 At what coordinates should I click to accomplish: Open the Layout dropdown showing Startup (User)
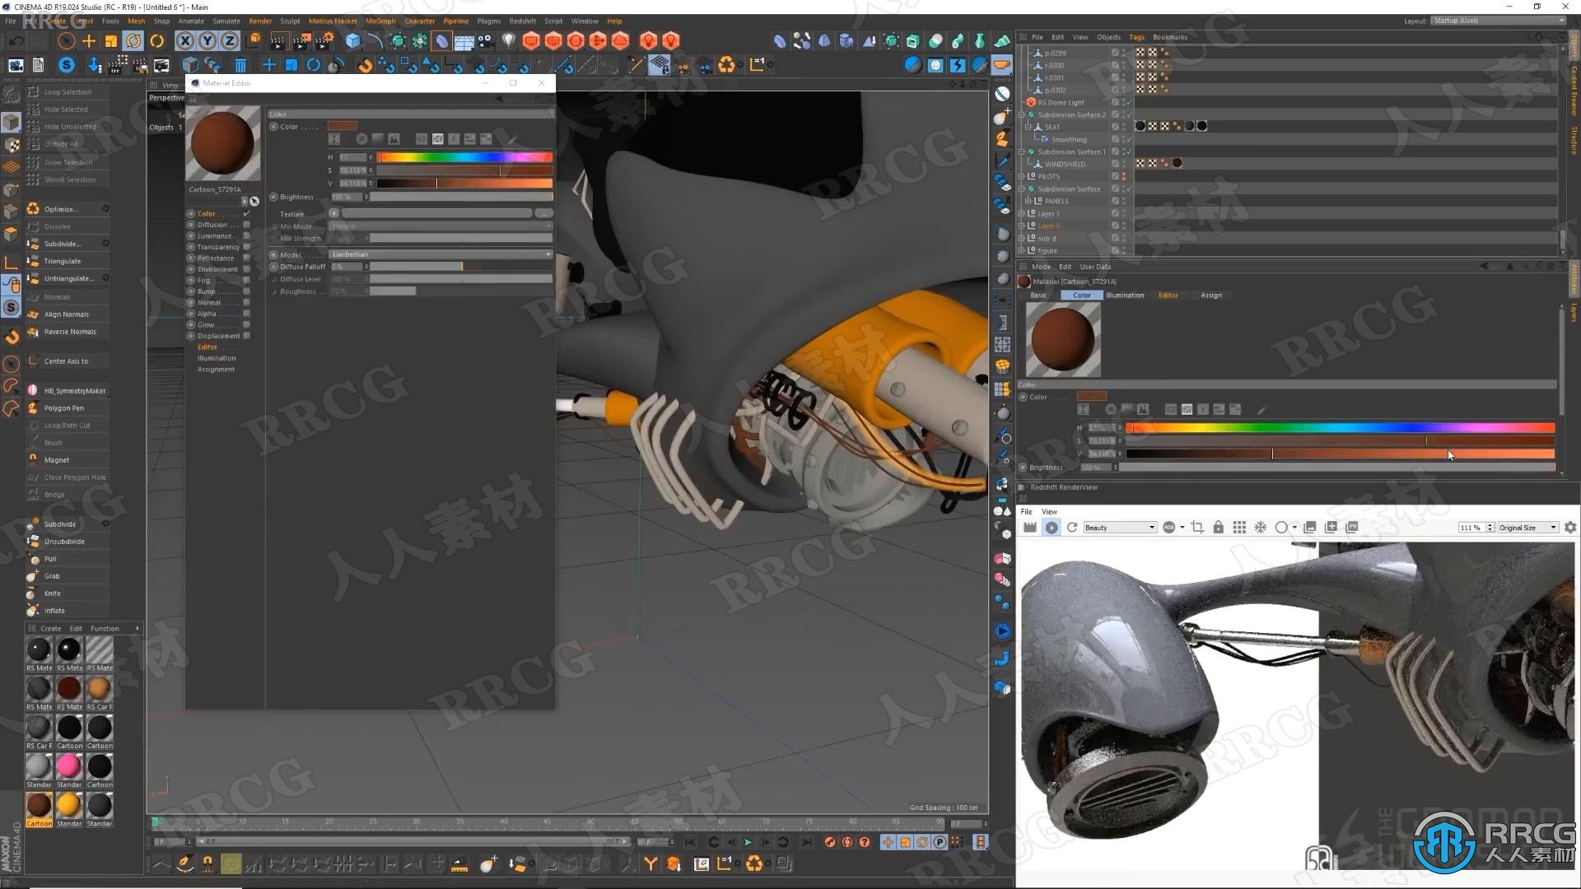pos(1498,21)
